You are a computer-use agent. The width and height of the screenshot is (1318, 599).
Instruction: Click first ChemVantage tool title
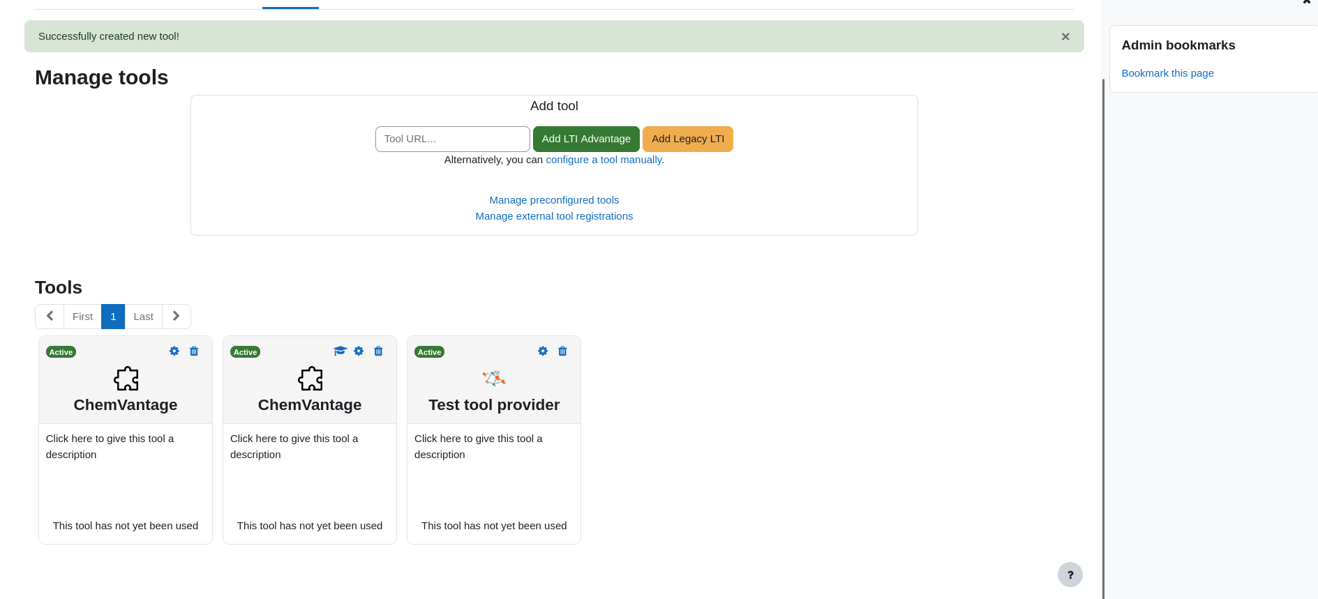[x=126, y=405]
